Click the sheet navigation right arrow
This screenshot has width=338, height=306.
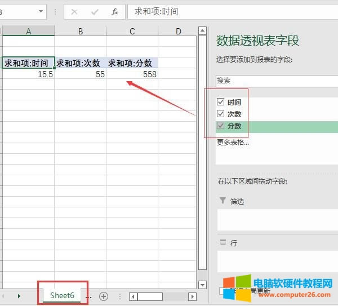point(19,296)
